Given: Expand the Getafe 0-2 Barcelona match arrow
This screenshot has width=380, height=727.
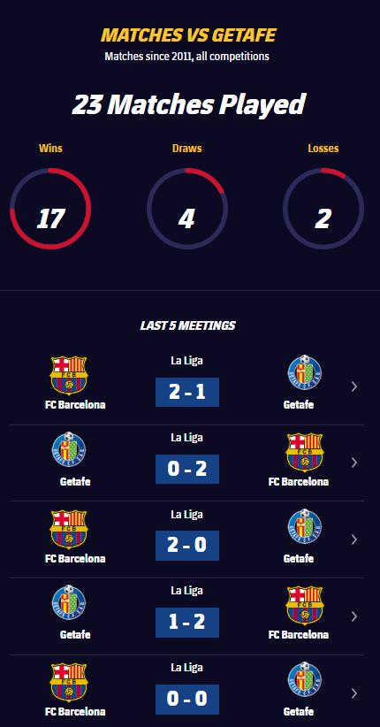Looking at the screenshot, I should tap(354, 463).
